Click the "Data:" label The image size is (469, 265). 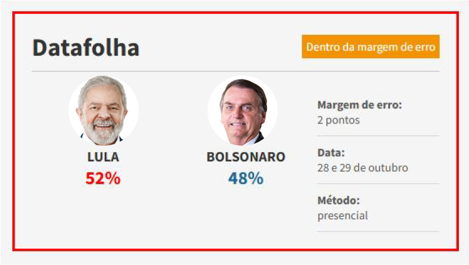[331, 153]
